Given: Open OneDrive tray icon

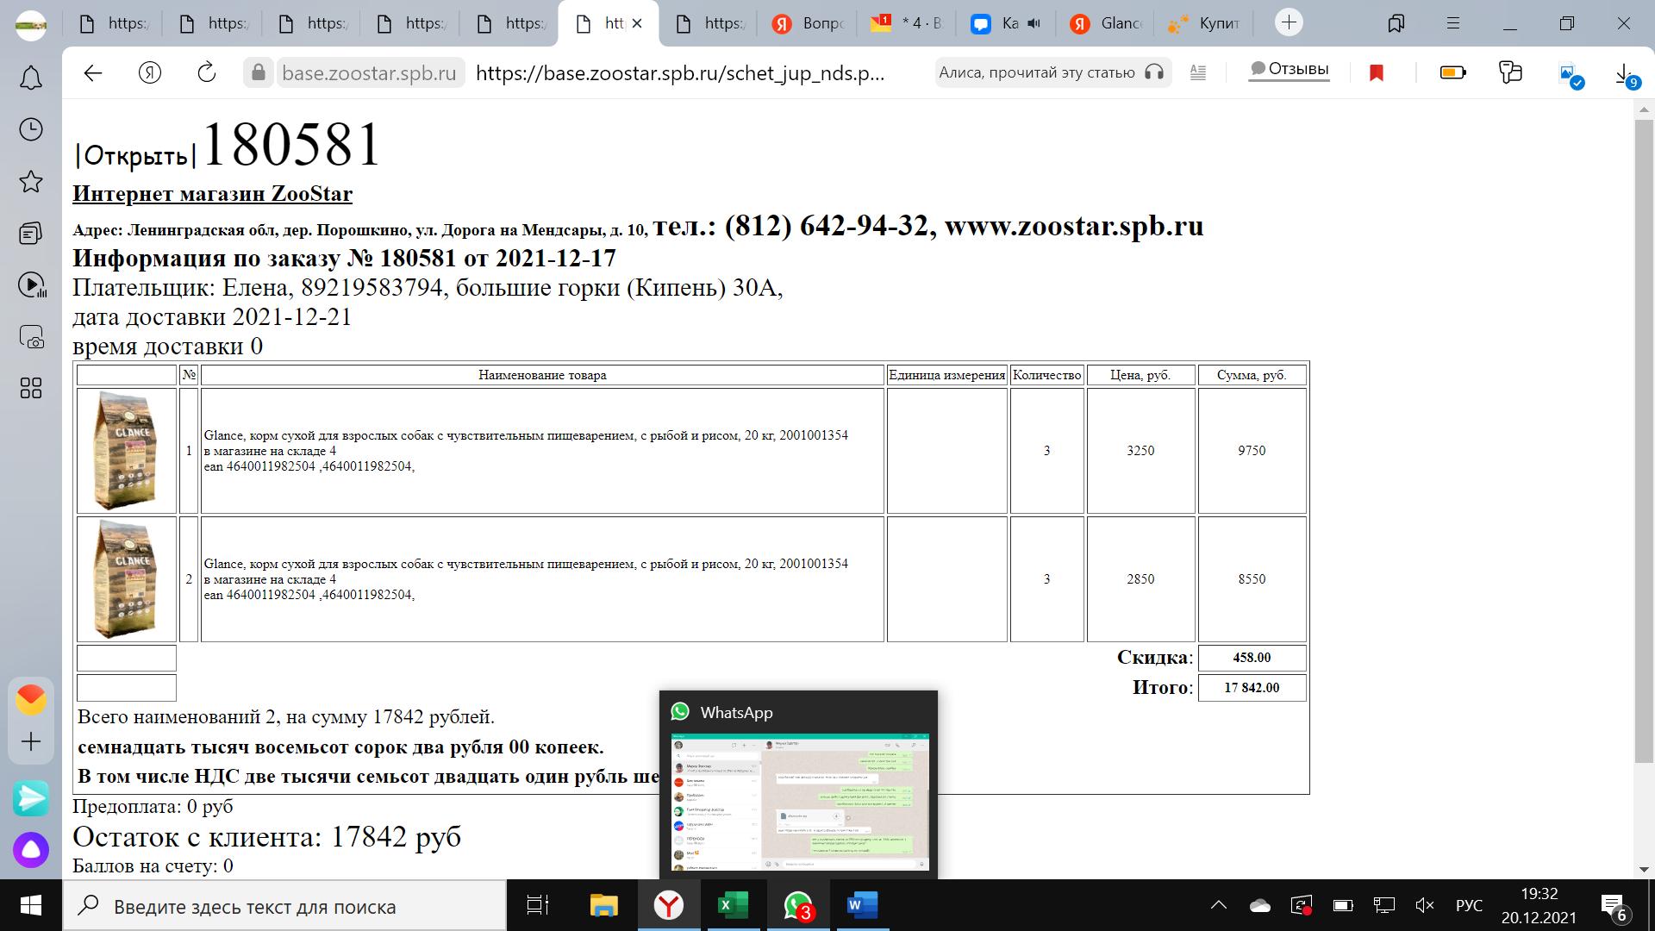Looking at the screenshot, I should (1260, 906).
